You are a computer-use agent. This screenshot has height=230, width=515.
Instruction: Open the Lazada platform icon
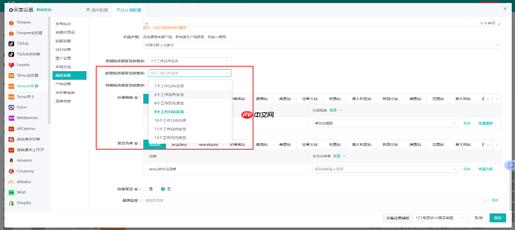(11, 65)
